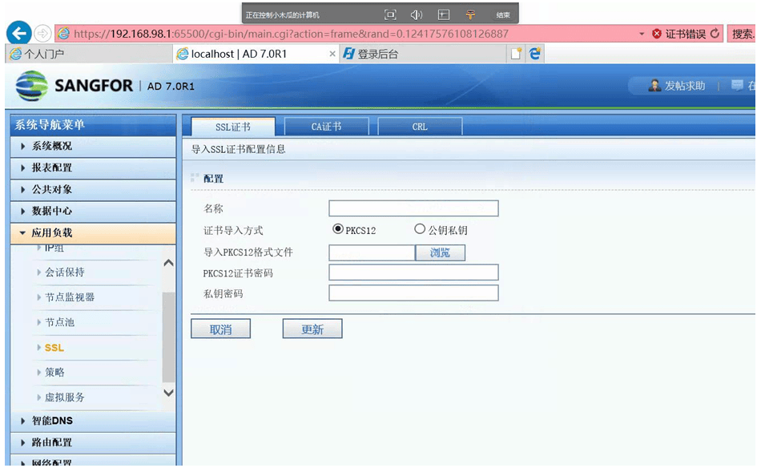Expand the 智能DNS navigation section

(x=50, y=421)
